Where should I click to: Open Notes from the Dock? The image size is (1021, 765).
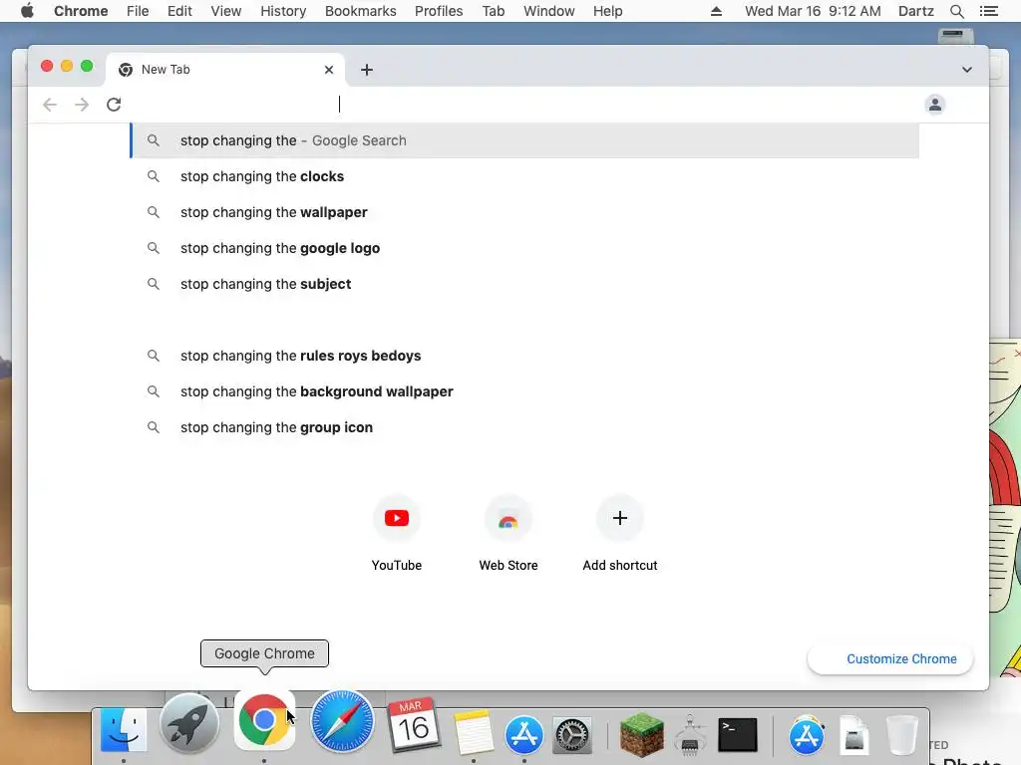click(474, 732)
